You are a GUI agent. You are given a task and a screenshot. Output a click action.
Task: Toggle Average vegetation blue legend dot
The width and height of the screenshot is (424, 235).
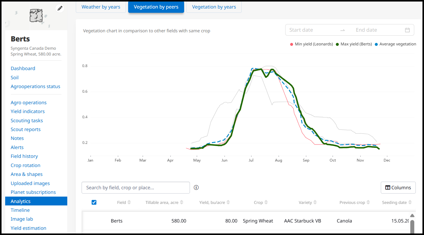(x=376, y=44)
